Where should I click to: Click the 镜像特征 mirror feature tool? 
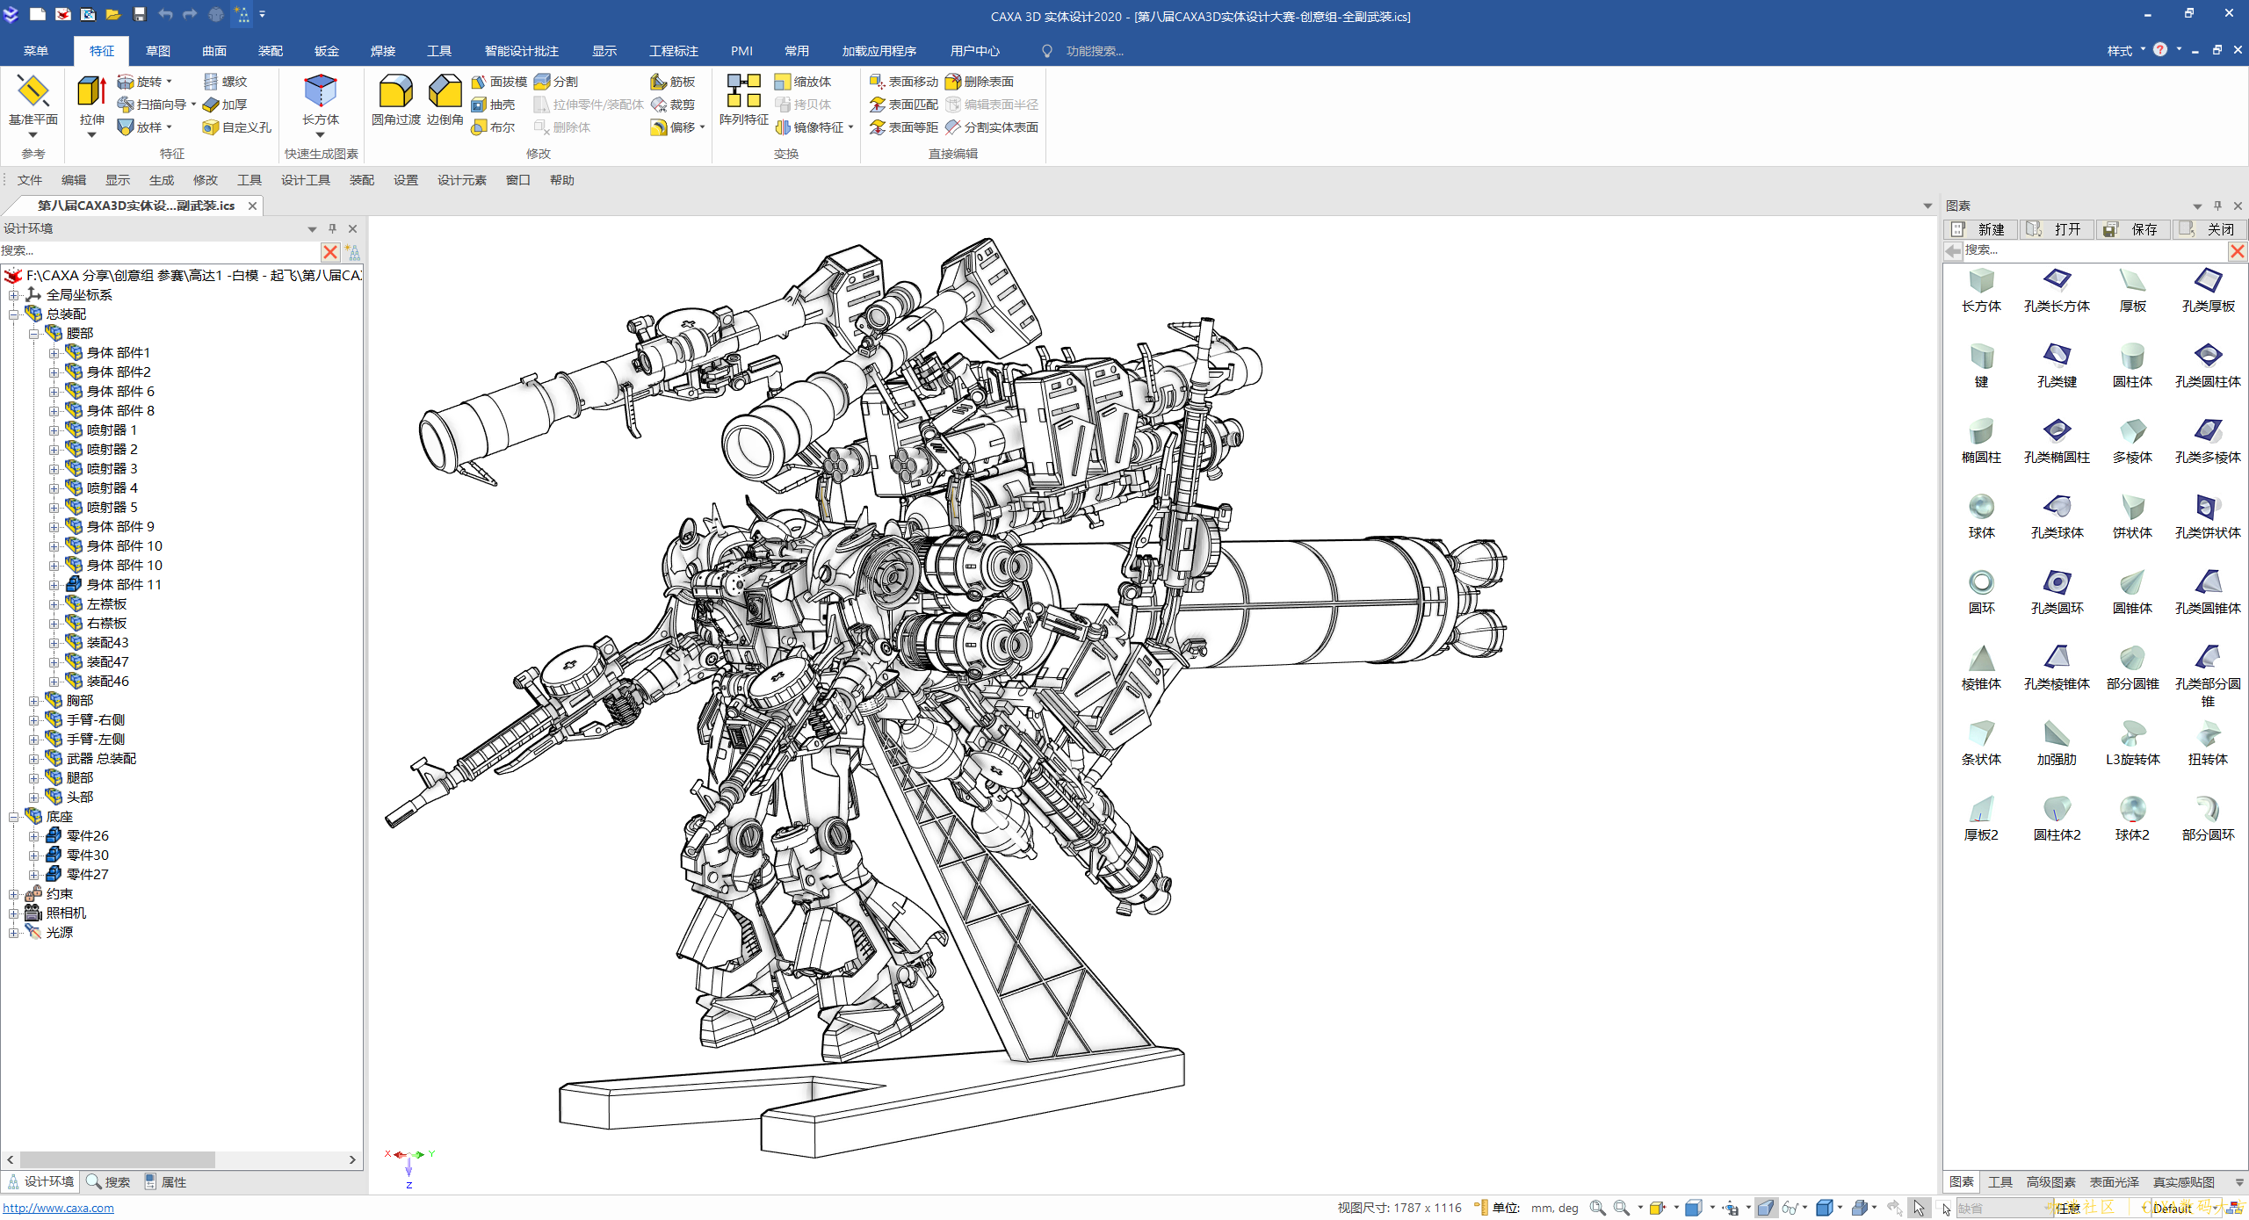pyautogui.click(x=809, y=127)
